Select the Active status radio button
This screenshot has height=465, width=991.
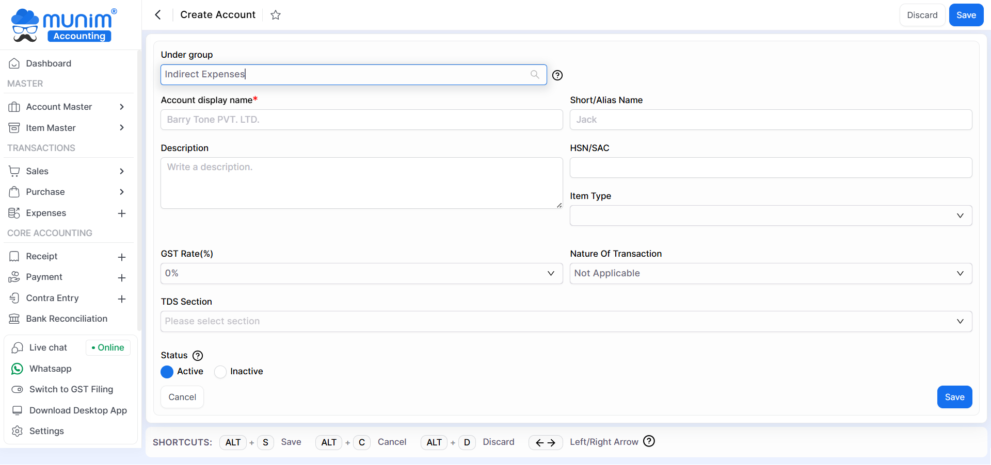167,372
